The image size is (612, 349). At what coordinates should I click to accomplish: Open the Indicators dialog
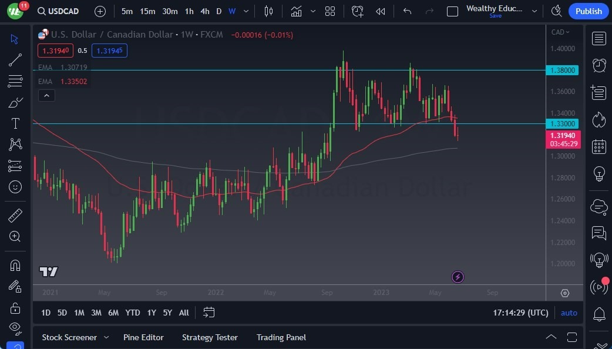click(x=296, y=11)
